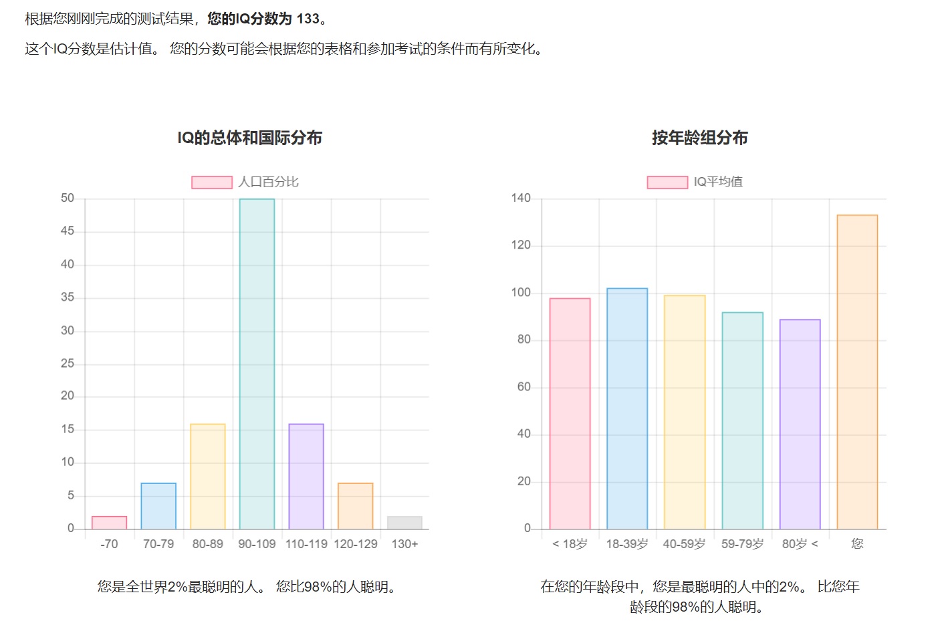Toggle the 人口百分比 legend swatch

[212, 182]
